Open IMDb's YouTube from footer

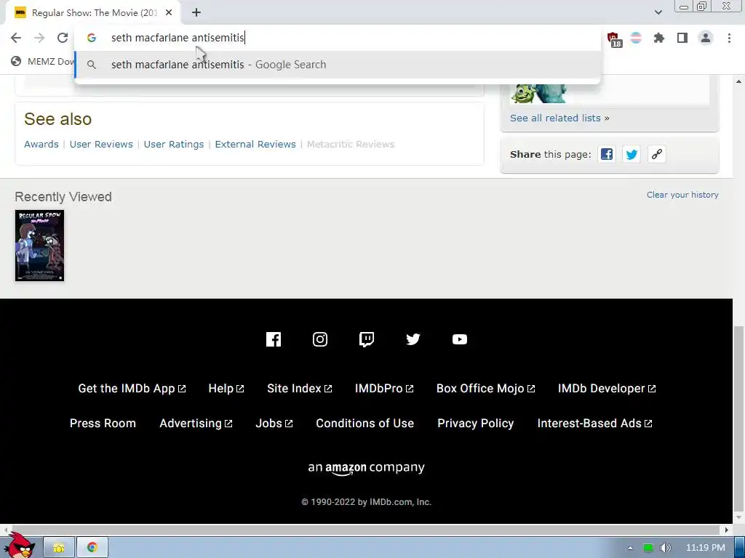[x=460, y=339]
